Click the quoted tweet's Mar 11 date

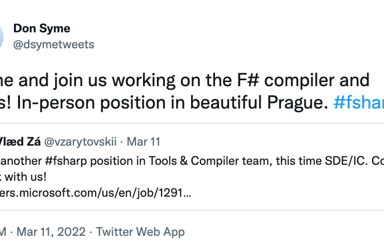pyautogui.click(x=143, y=142)
